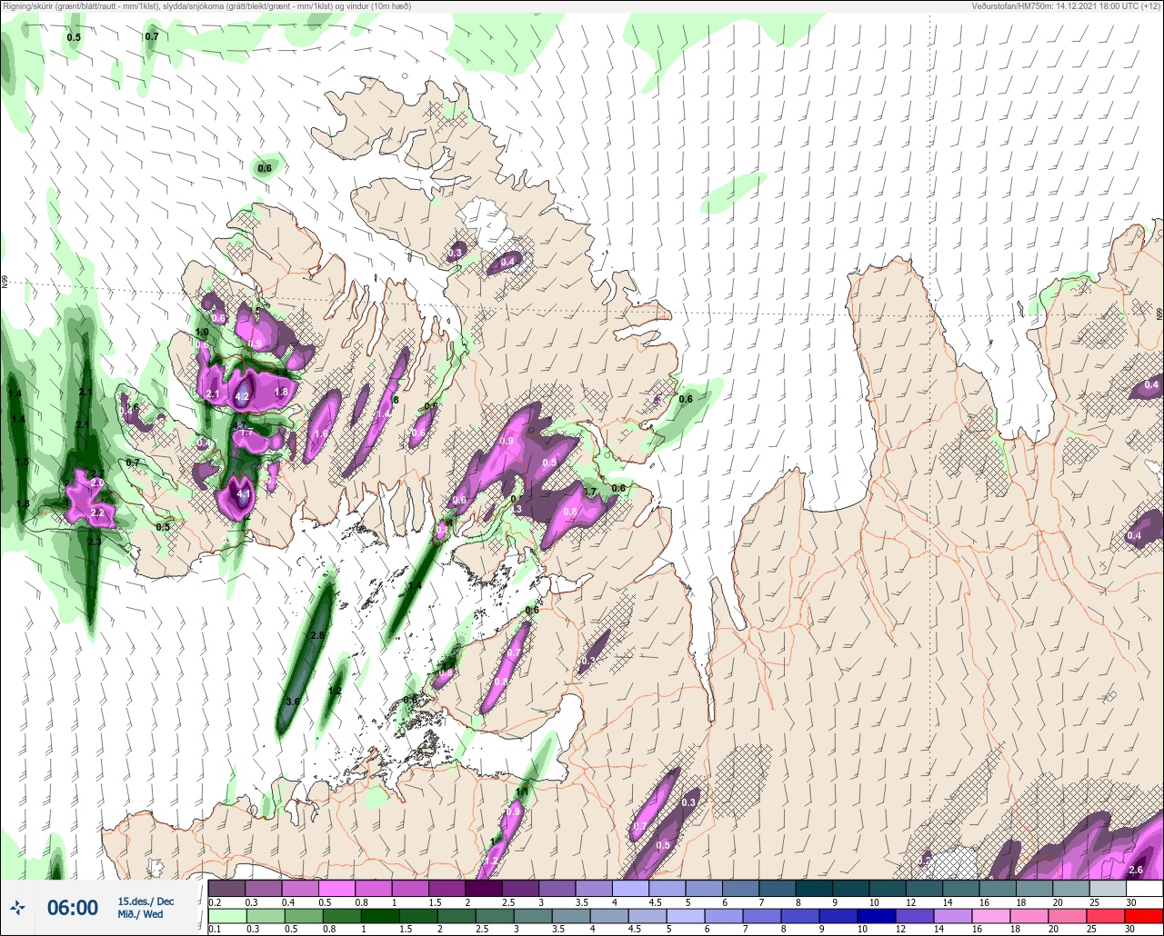
Task: Click the '4.7' precipitation value on the map
Action: [239, 425]
